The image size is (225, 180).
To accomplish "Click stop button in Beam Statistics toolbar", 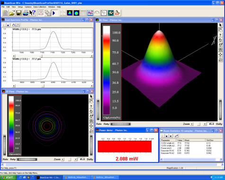I will [167, 136].
